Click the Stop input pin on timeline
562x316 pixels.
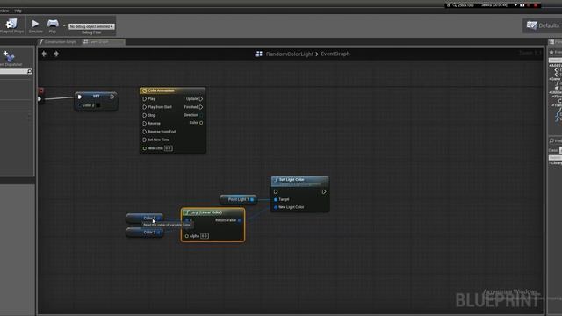pos(144,115)
